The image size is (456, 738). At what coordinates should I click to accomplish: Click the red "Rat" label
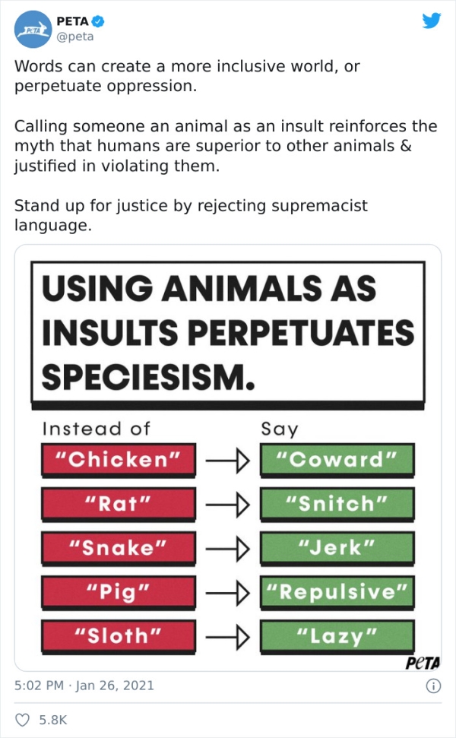click(x=119, y=503)
